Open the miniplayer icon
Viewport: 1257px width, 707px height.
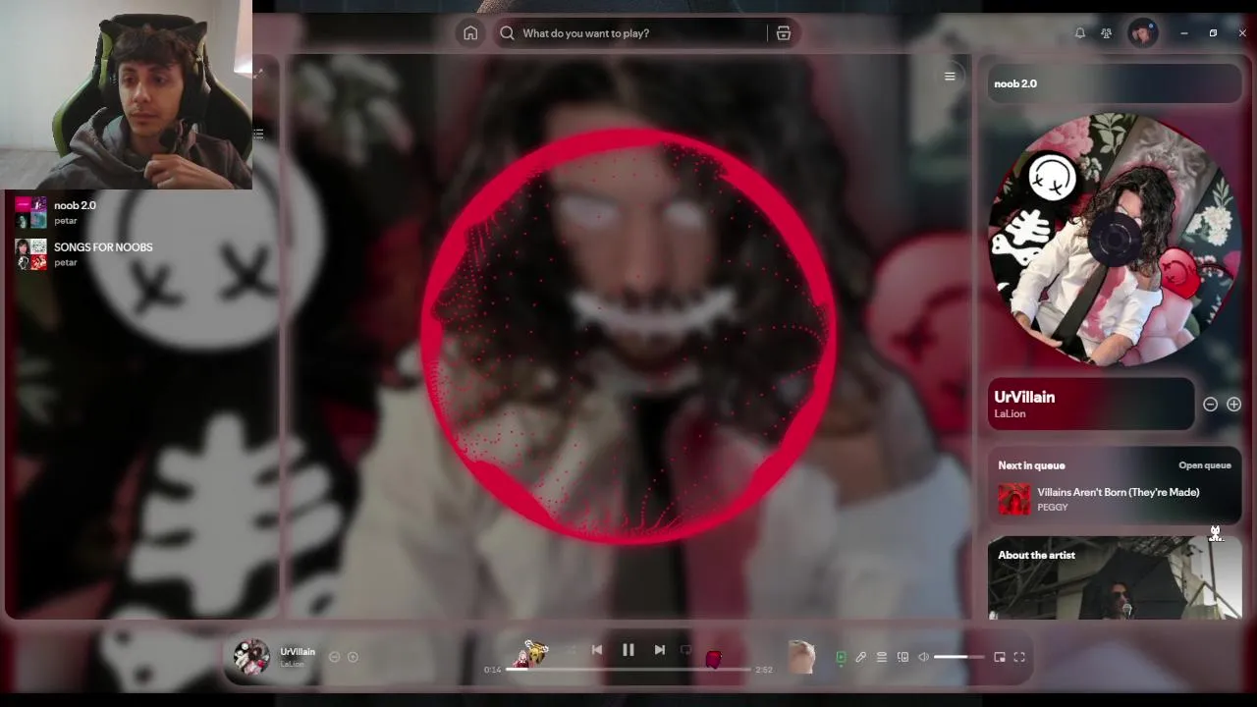pyautogui.click(x=1000, y=657)
